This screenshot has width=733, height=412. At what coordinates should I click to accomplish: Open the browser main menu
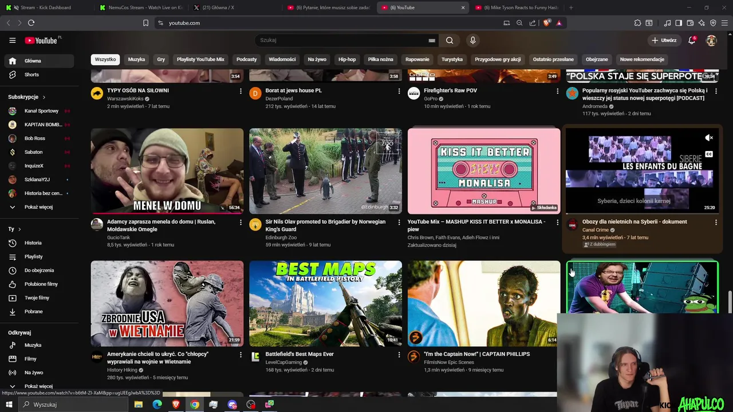(x=725, y=23)
